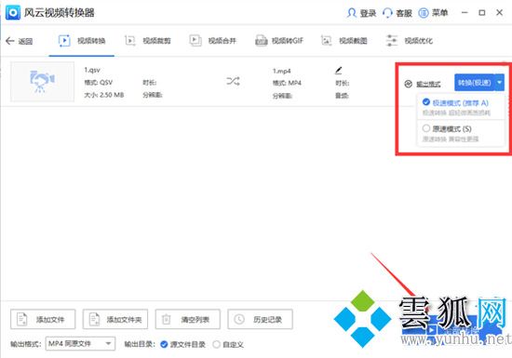Select 自定义 output directory option
Image resolution: width=512 pixels, height=358 pixels.
228,344
